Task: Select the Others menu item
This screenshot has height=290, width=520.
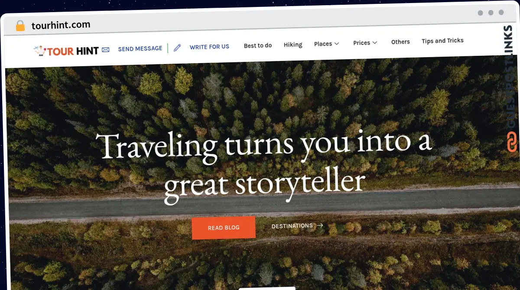Action: click(x=400, y=42)
